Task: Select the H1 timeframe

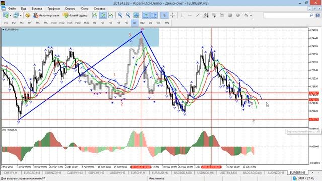Action: 94,23
